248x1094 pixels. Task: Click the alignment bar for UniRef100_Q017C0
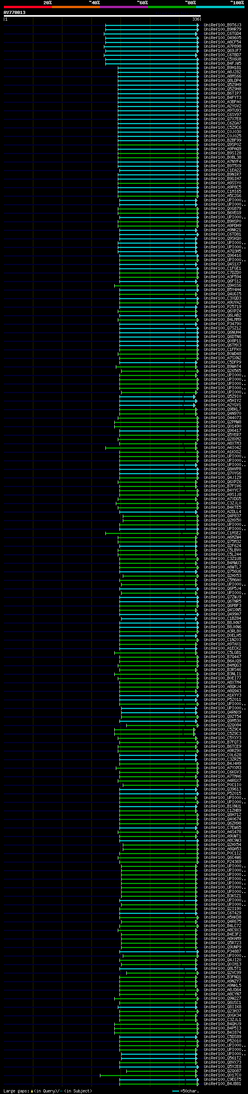[x=149, y=1075]
